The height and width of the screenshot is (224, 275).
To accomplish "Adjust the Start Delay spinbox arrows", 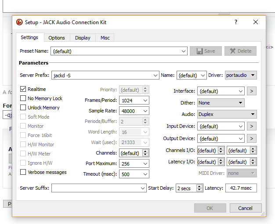I will pyautogui.click(x=199, y=188).
